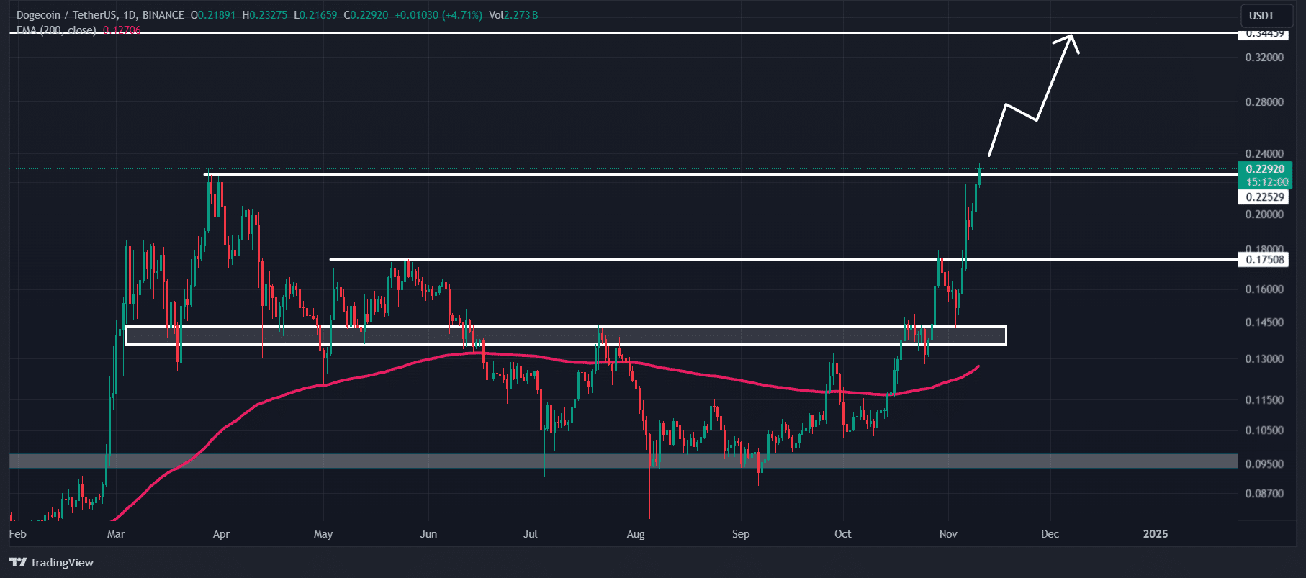This screenshot has height=578, width=1306.
Task: Click the +0.01030 (+4.71%) change readout
Action: coord(439,15)
